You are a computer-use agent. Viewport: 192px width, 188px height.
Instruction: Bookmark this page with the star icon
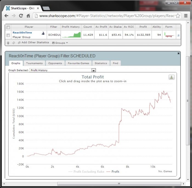coord(178,16)
